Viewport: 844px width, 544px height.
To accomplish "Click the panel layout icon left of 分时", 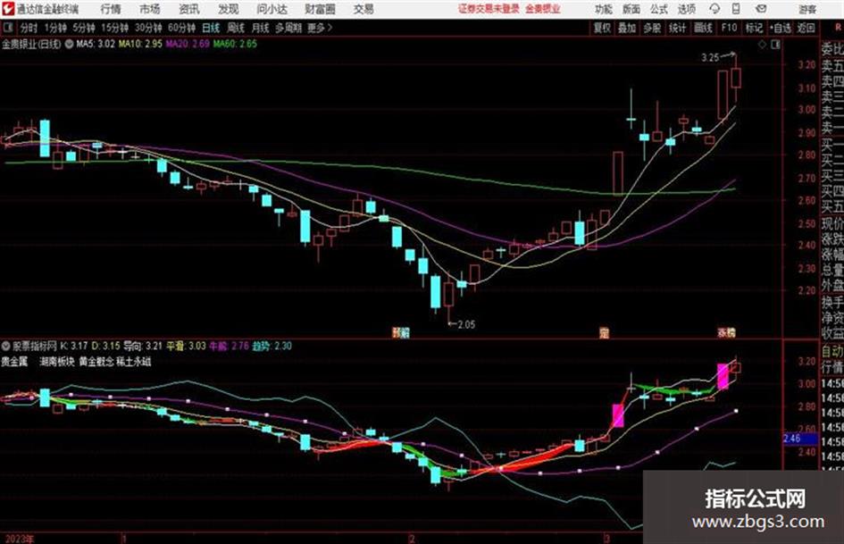I will [8, 28].
